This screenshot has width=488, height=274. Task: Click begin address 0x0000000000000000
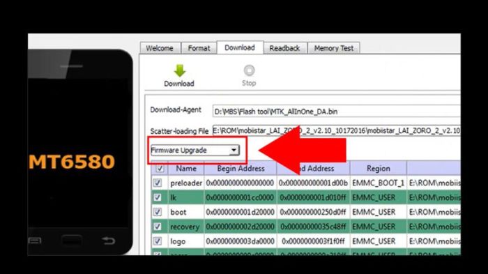tap(240, 183)
